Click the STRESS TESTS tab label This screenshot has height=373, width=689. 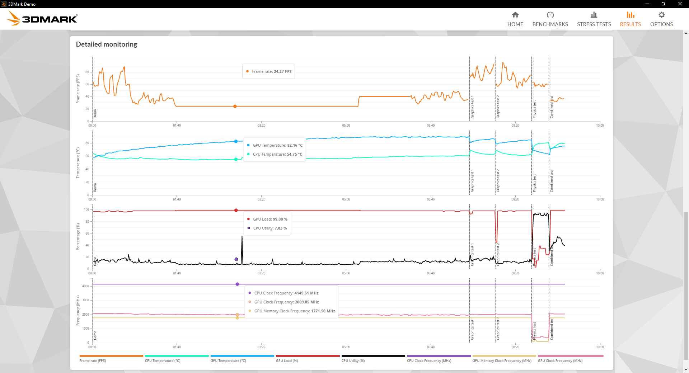[x=594, y=24]
